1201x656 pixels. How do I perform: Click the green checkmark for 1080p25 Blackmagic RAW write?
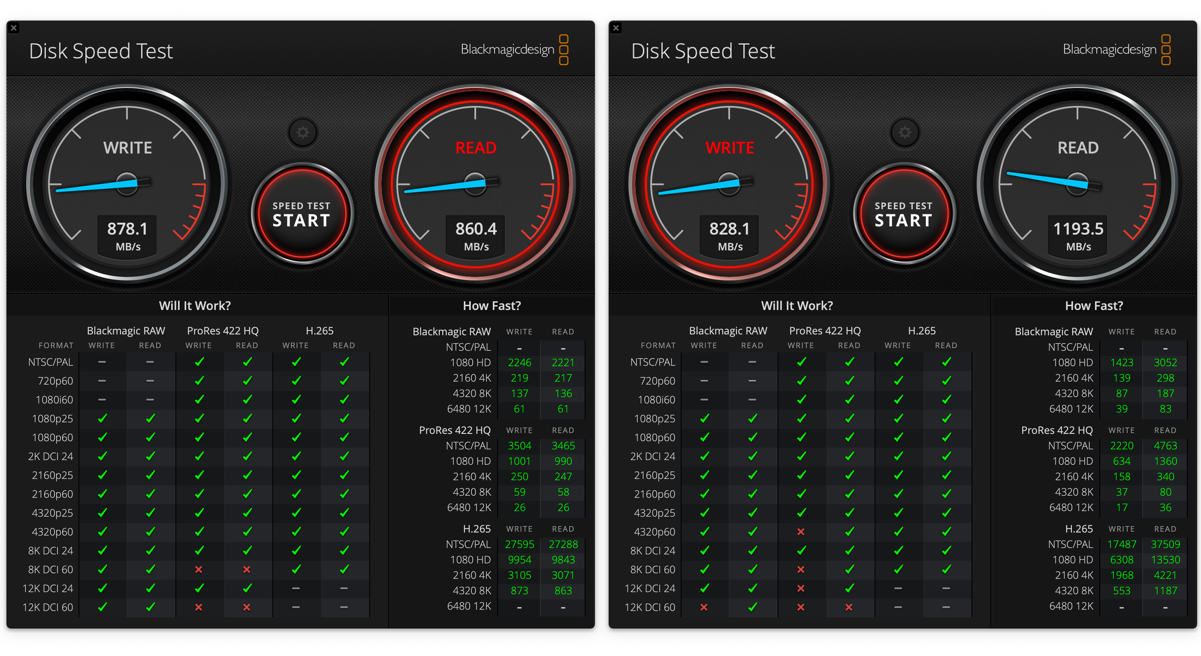(x=102, y=418)
